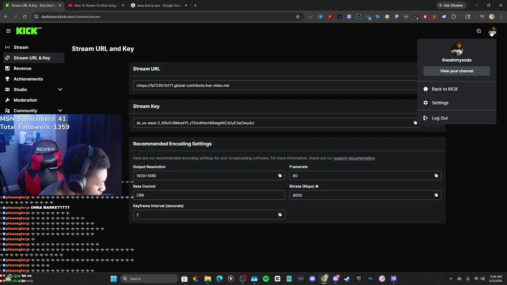Viewport: 507px width, 285px height.
Task: Open Settings from the profile menu
Action: pos(457,103)
